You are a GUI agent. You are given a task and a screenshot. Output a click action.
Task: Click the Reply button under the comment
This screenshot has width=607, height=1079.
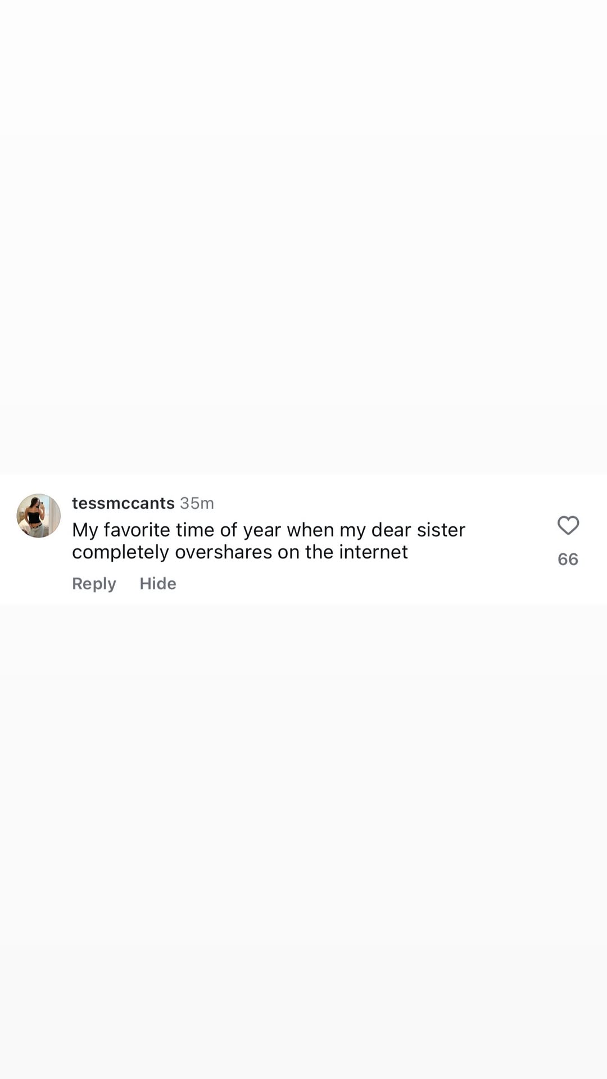click(x=94, y=584)
